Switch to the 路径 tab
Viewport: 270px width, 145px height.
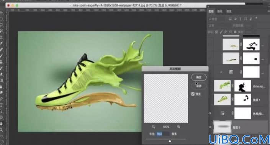tap(220, 12)
